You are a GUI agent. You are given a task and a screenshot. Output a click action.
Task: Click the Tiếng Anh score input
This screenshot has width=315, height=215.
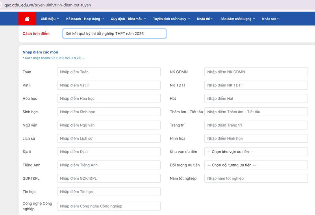pos(109,165)
